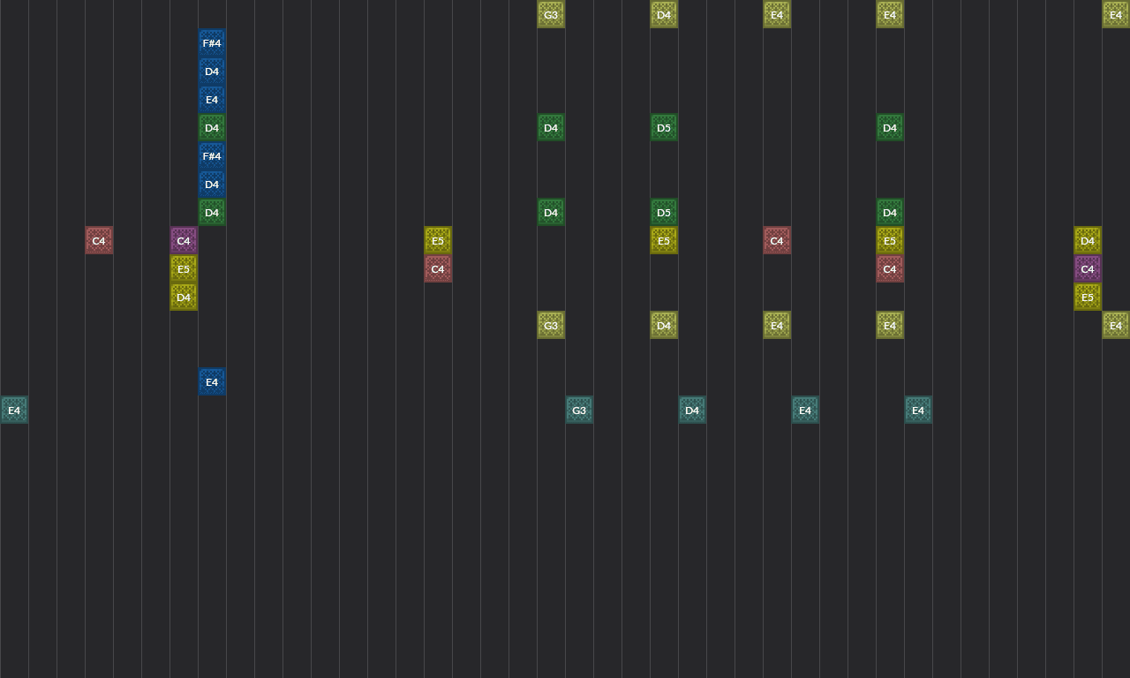The height and width of the screenshot is (678, 1130).
Task: Select the green D4 between blue E4 and blue F#4
Action: click(212, 127)
